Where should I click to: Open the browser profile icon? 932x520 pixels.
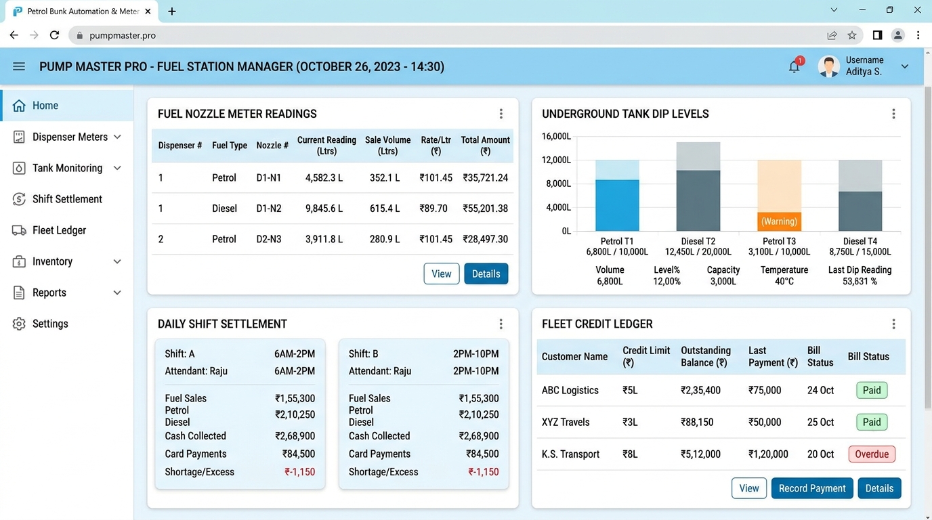[x=898, y=35]
